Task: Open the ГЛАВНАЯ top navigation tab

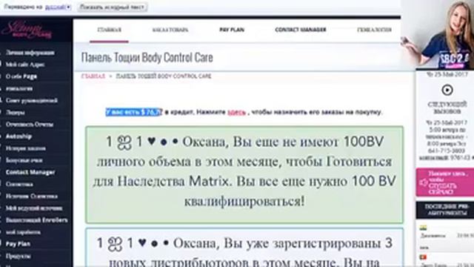Action: tap(109, 30)
